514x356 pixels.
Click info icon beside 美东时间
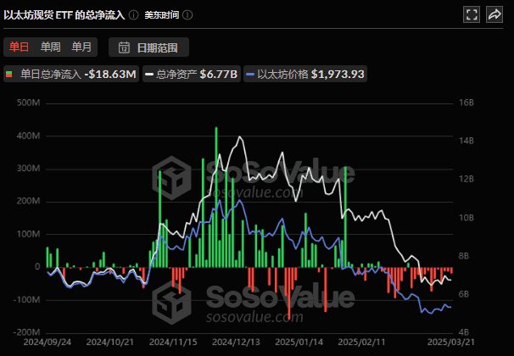(187, 15)
